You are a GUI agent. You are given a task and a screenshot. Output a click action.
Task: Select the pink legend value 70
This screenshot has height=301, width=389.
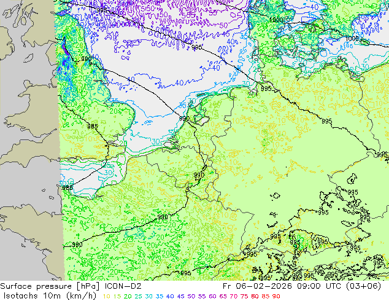[x=234, y=296]
